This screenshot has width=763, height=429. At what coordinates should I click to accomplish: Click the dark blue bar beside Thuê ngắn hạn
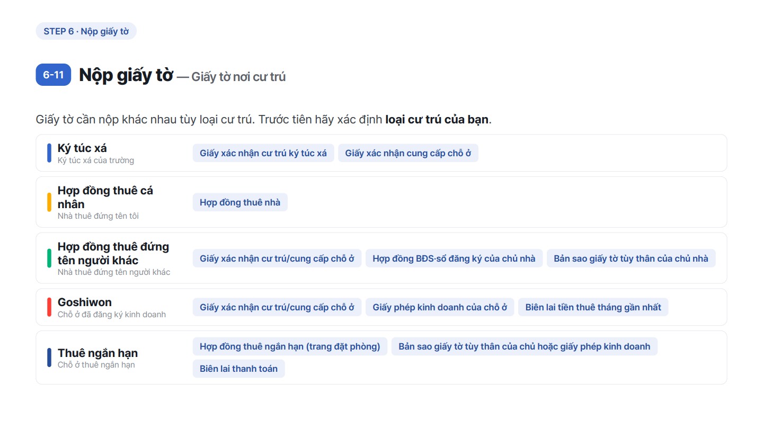[49, 358]
